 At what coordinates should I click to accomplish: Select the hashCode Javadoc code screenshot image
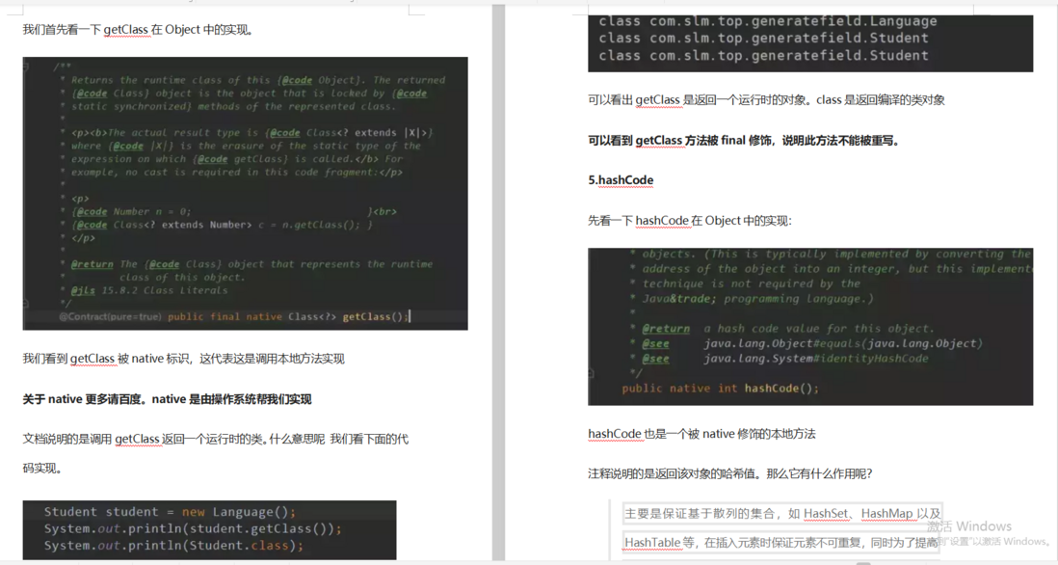(x=810, y=327)
